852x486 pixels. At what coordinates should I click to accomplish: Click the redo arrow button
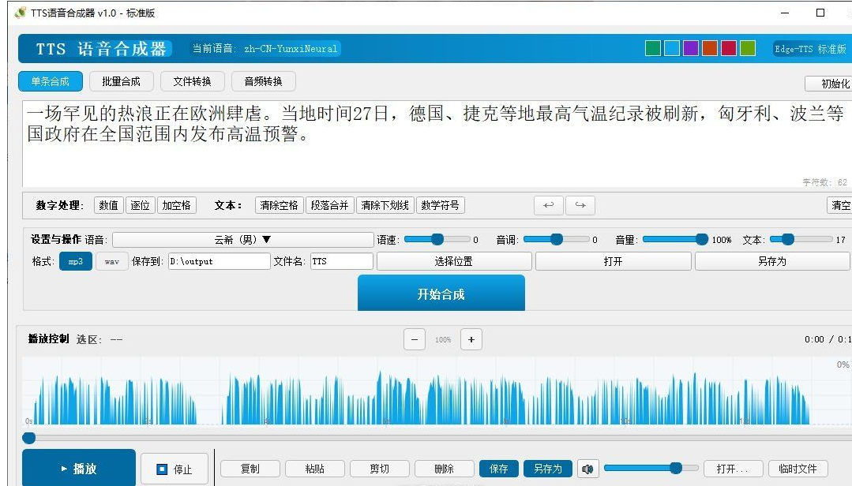[x=580, y=205]
